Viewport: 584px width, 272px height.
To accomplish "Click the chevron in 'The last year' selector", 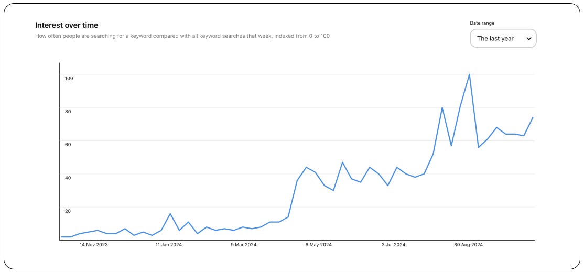I will coord(528,39).
